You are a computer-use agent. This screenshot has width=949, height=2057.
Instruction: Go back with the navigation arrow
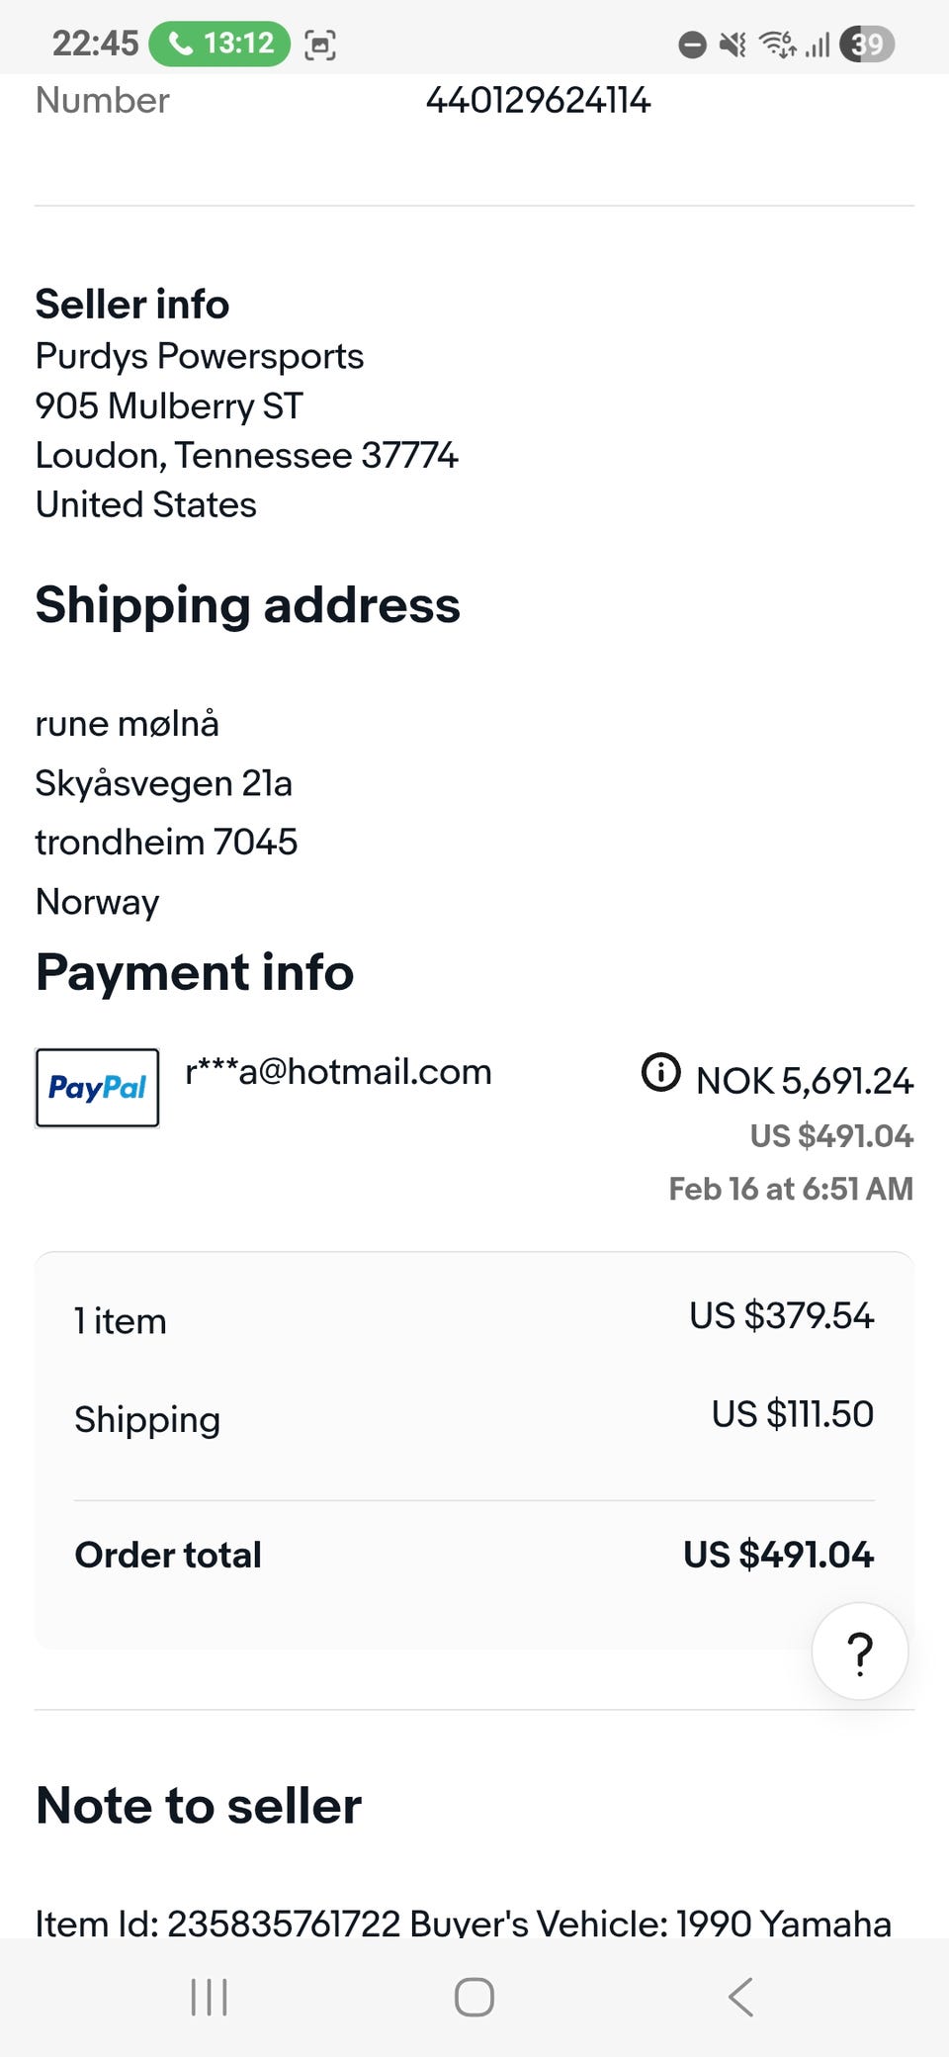point(740,1997)
